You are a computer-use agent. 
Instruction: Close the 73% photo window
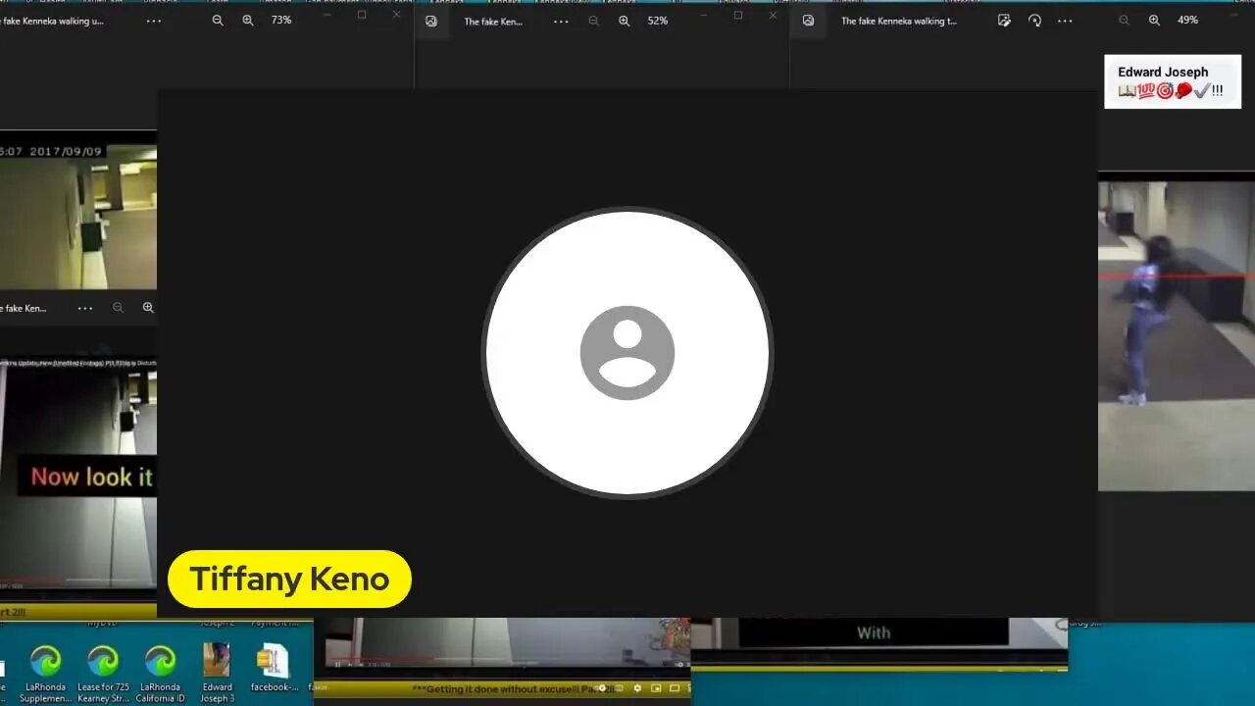396,16
